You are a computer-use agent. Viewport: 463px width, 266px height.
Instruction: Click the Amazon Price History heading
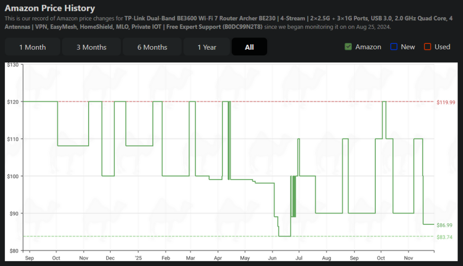(x=50, y=8)
